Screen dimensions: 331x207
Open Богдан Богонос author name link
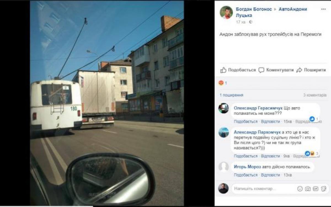pos(253,9)
